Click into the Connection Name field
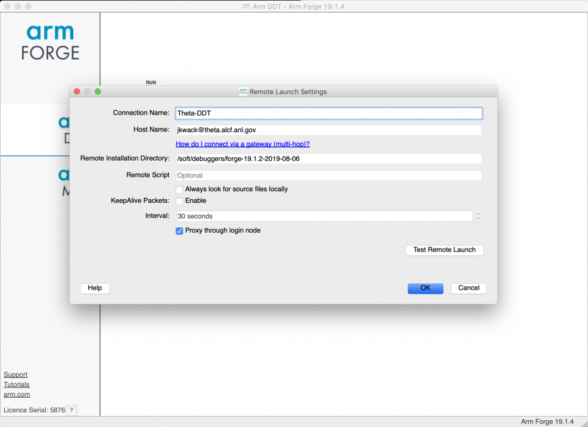This screenshot has width=588, height=427. [328, 113]
